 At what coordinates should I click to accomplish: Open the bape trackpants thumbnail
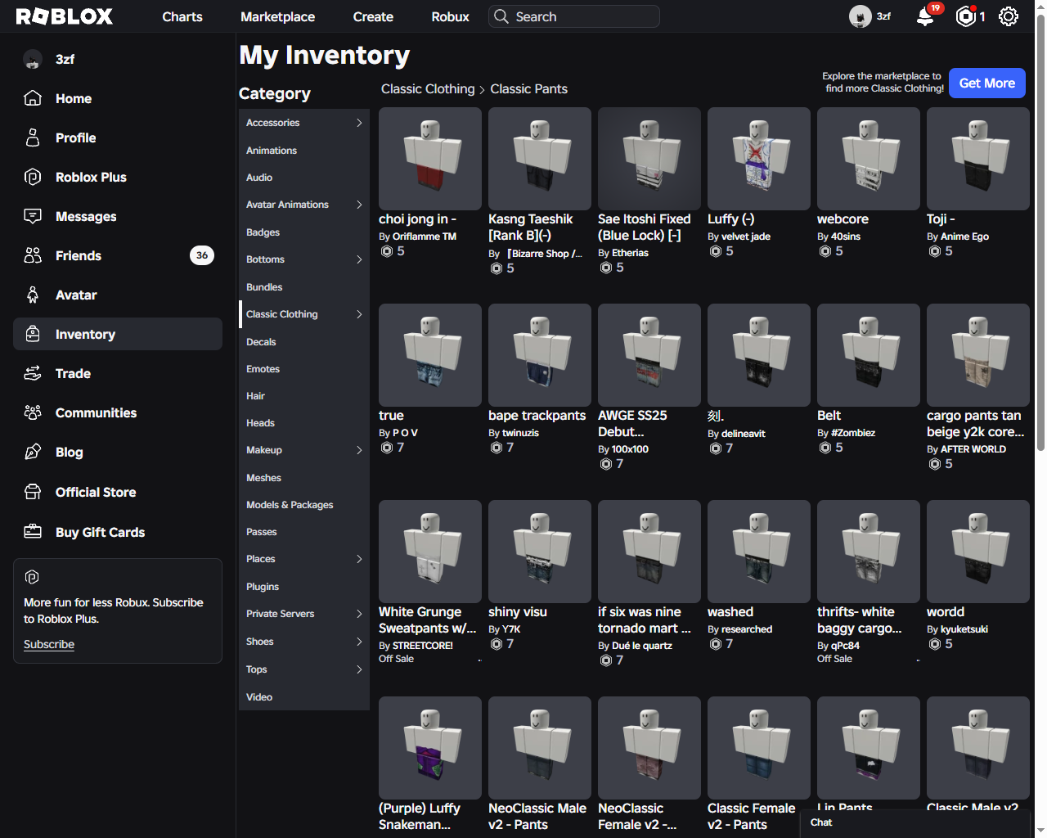(x=540, y=355)
